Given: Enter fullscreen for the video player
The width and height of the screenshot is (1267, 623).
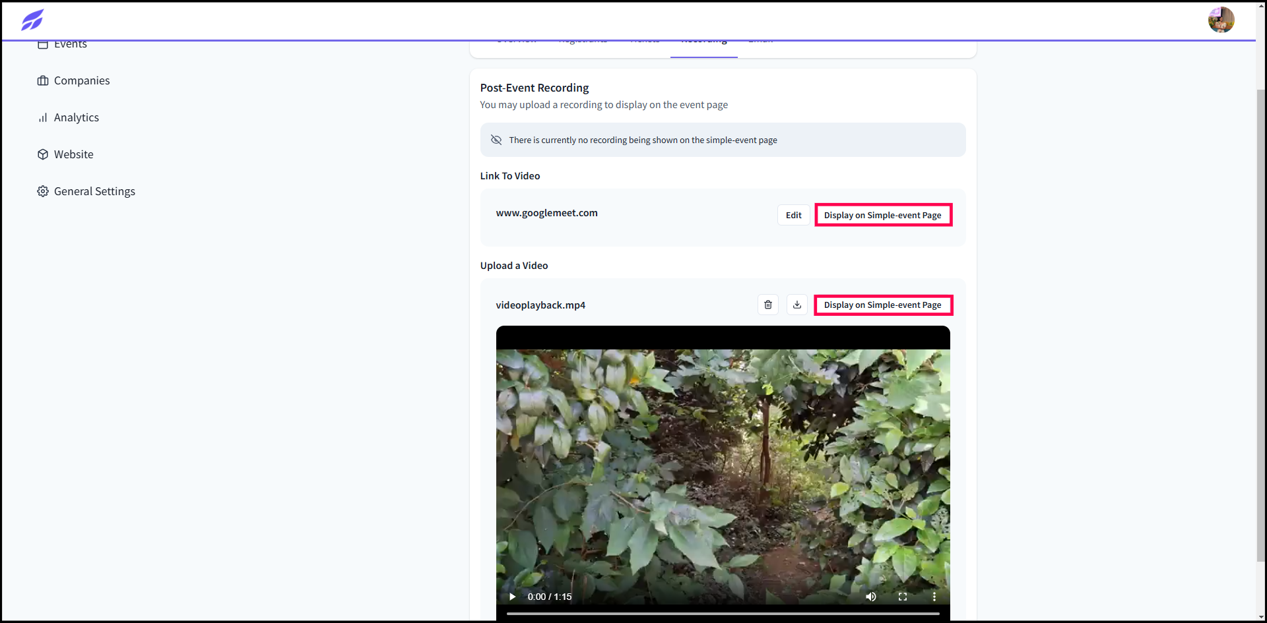Looking at the screenshot, I should pyautogui.click(x=903, y=597).
